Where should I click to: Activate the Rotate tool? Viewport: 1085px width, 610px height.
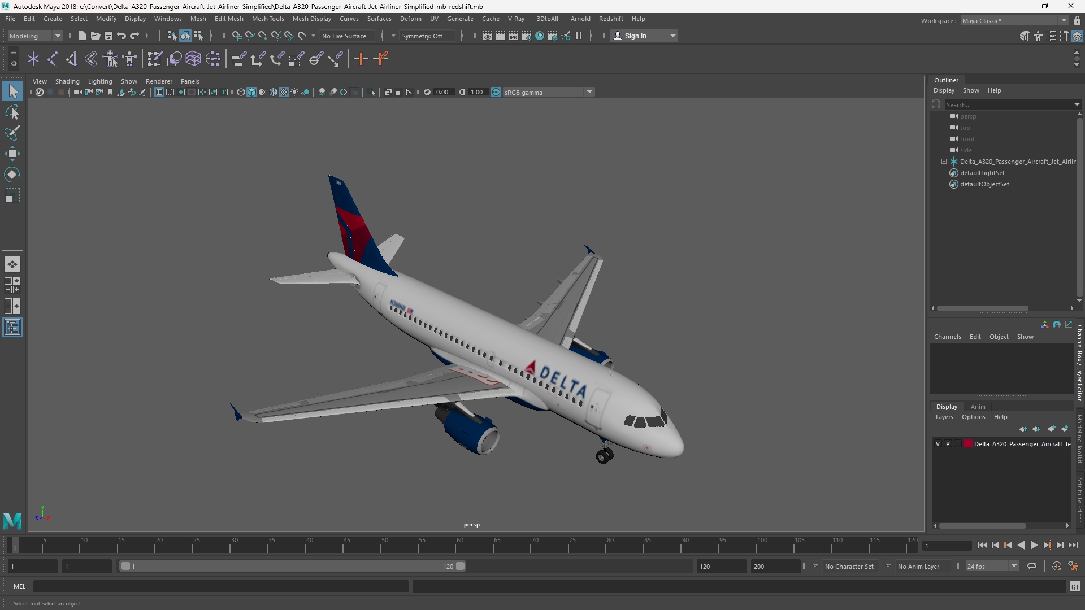[x=12, y=175]
